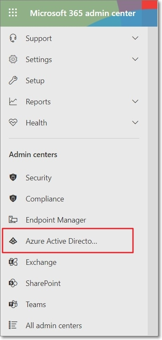The image size is (162, 340).
Task: Click the Support headset icon
Action: (13, 38)
